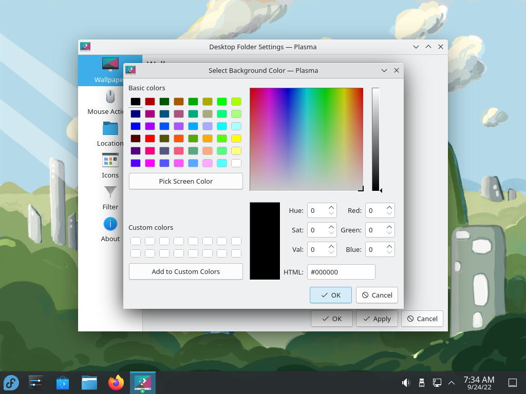Open the Fedora application launcher
The image size is (526, 394).
(x=11, y=383)
